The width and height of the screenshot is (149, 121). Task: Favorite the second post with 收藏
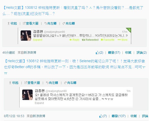(134, 116)
